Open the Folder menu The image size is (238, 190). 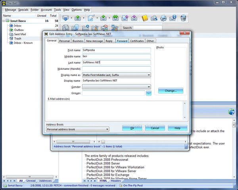point(35,10)
